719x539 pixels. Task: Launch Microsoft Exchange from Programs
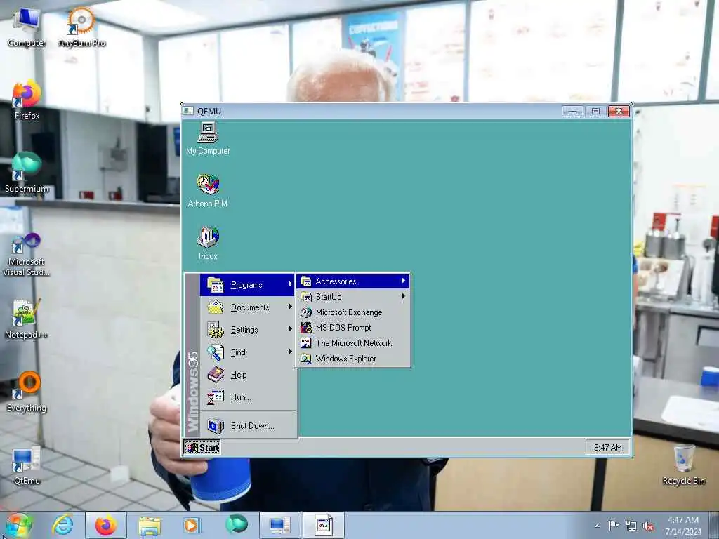click(353, 312)
